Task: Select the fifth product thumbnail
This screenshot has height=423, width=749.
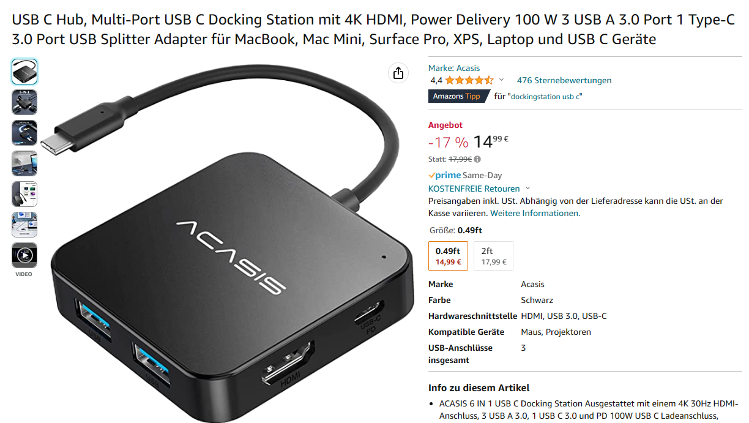Action: tap(24, 194)
